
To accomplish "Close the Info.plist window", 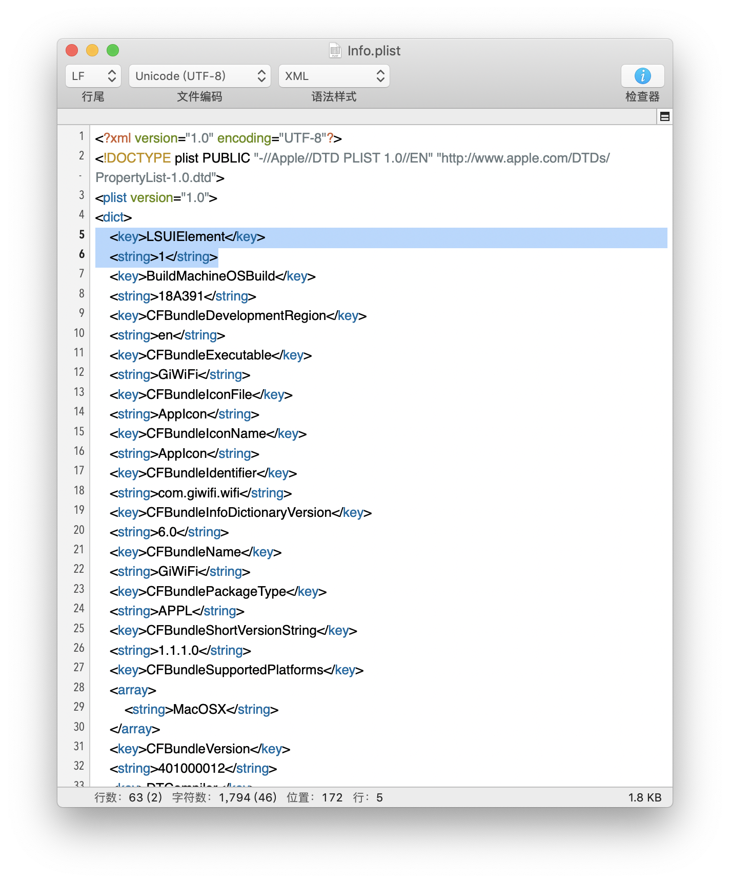I will 72,50.
